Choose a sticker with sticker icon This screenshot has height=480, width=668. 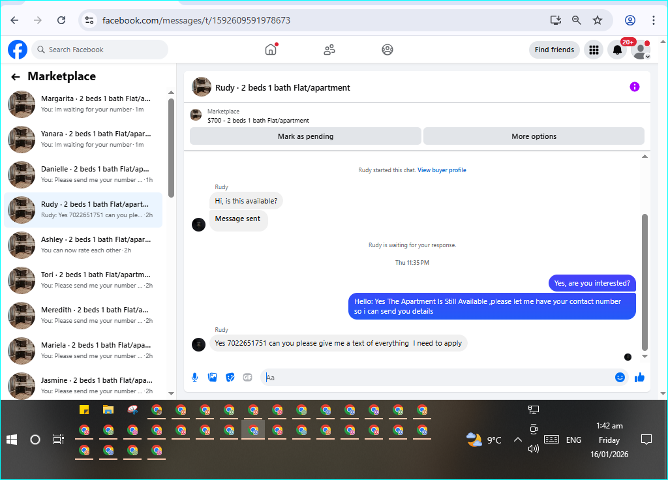pyautogui.click(x=230, y=378)
